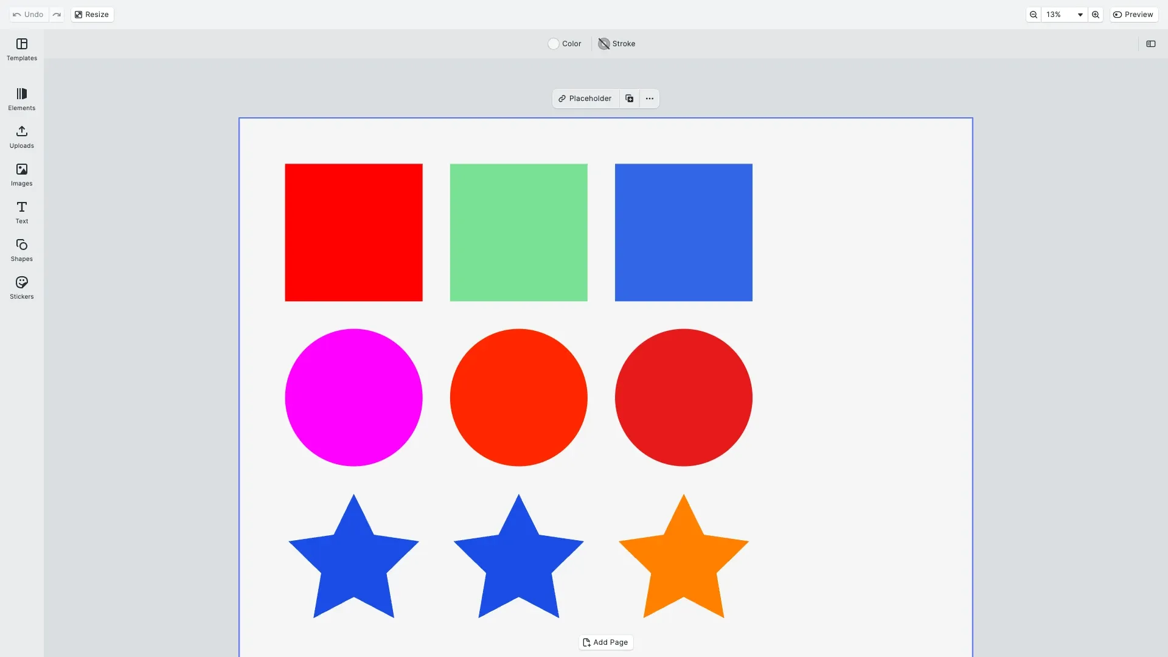Click the redo arrow icon
The image size is (1168, 657).
(x=57, y=15)
